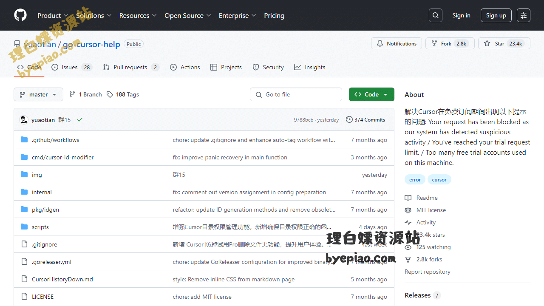Viewport: 544px width, 306px height.
Task: Open the Pricing page
Action: tap(274, 15)
